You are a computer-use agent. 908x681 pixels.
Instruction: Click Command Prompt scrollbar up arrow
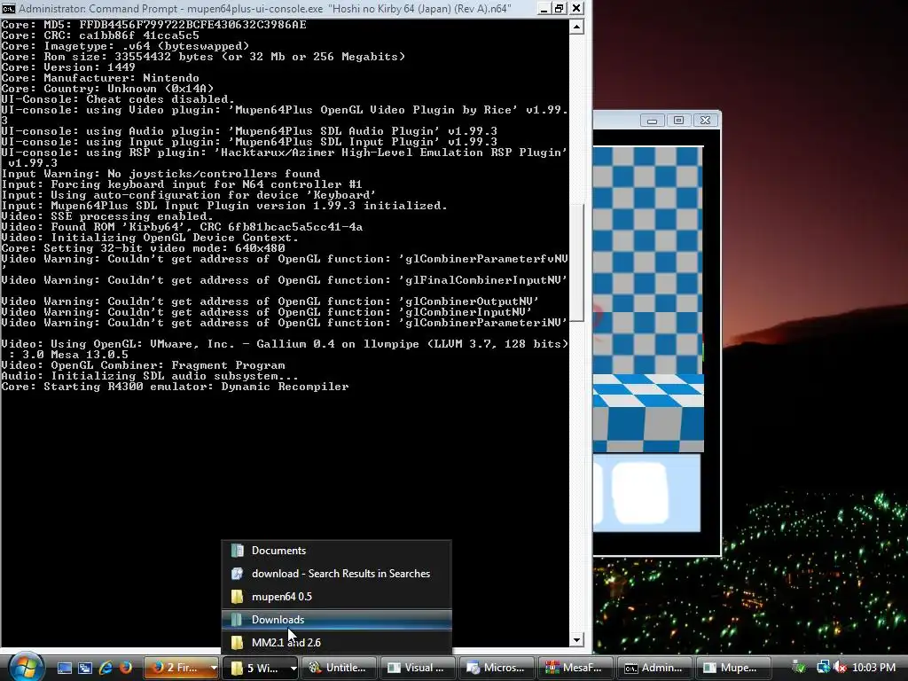pos(576,27)
